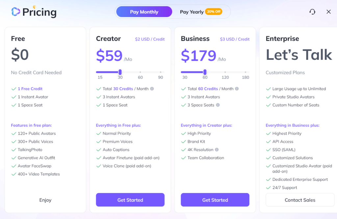The width and height of the screenshot is (337, 219).
Task: Click the Pricing logo icon
Action: pos(15,12)
